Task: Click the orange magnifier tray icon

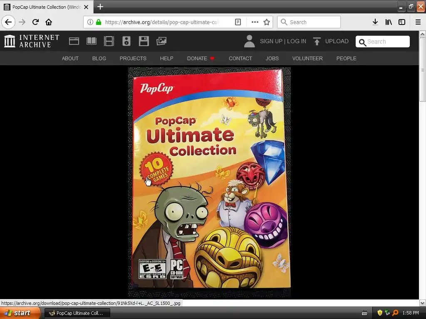Action: pyautogui.click(x=395, y=313)
